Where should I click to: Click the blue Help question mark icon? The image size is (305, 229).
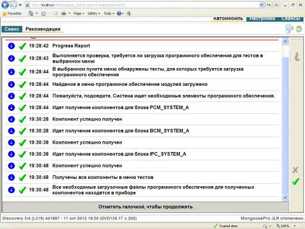(119, 14)
